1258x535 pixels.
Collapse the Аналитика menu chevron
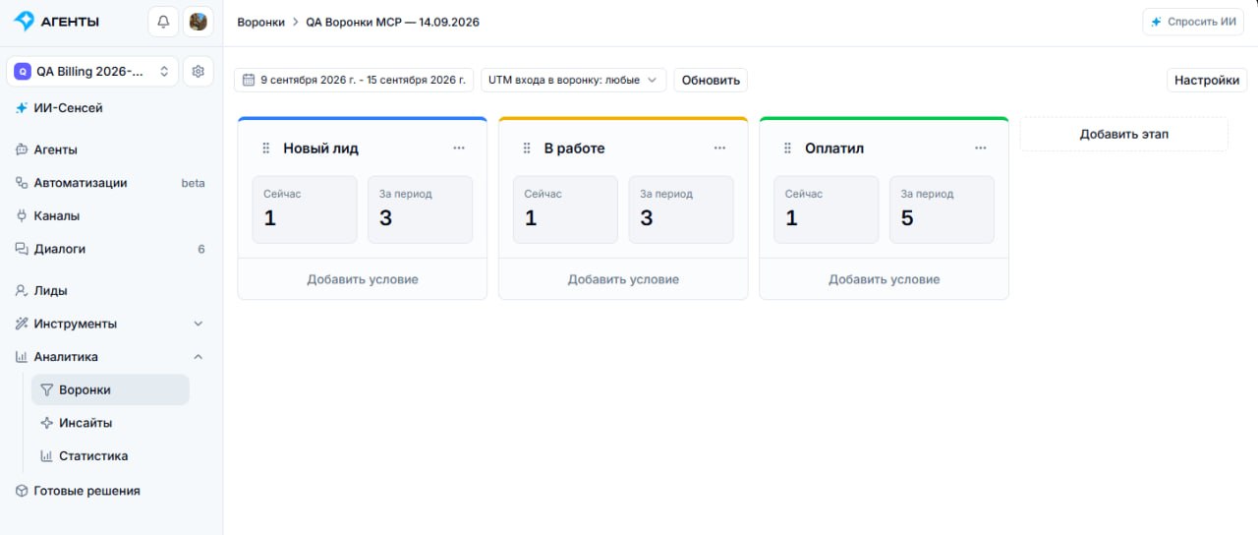(x=198, y=357)
